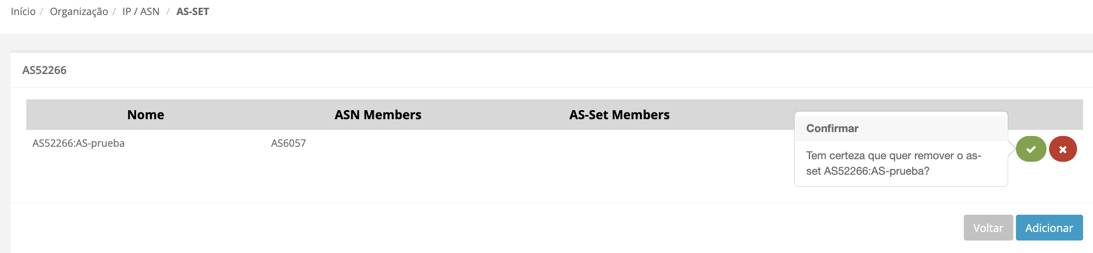
Task: Click the ASN Members column header
Action: point(378,115)
